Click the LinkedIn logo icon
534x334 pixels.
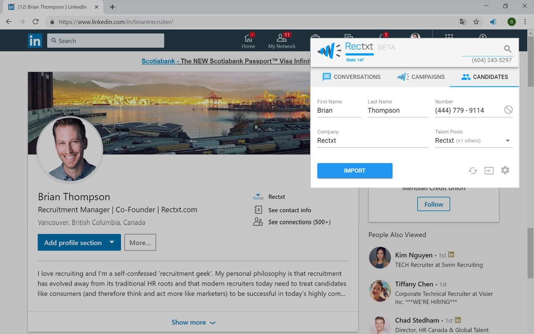(x=35, y=40)
